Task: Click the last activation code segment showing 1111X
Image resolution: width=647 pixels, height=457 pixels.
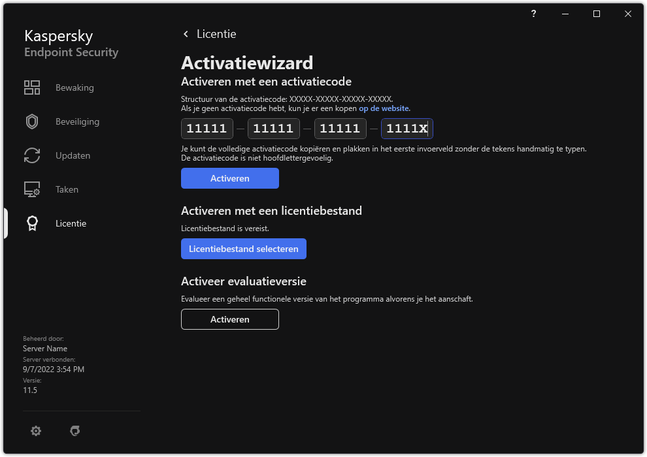Action: pyautogui.click(x=406, y=129)
